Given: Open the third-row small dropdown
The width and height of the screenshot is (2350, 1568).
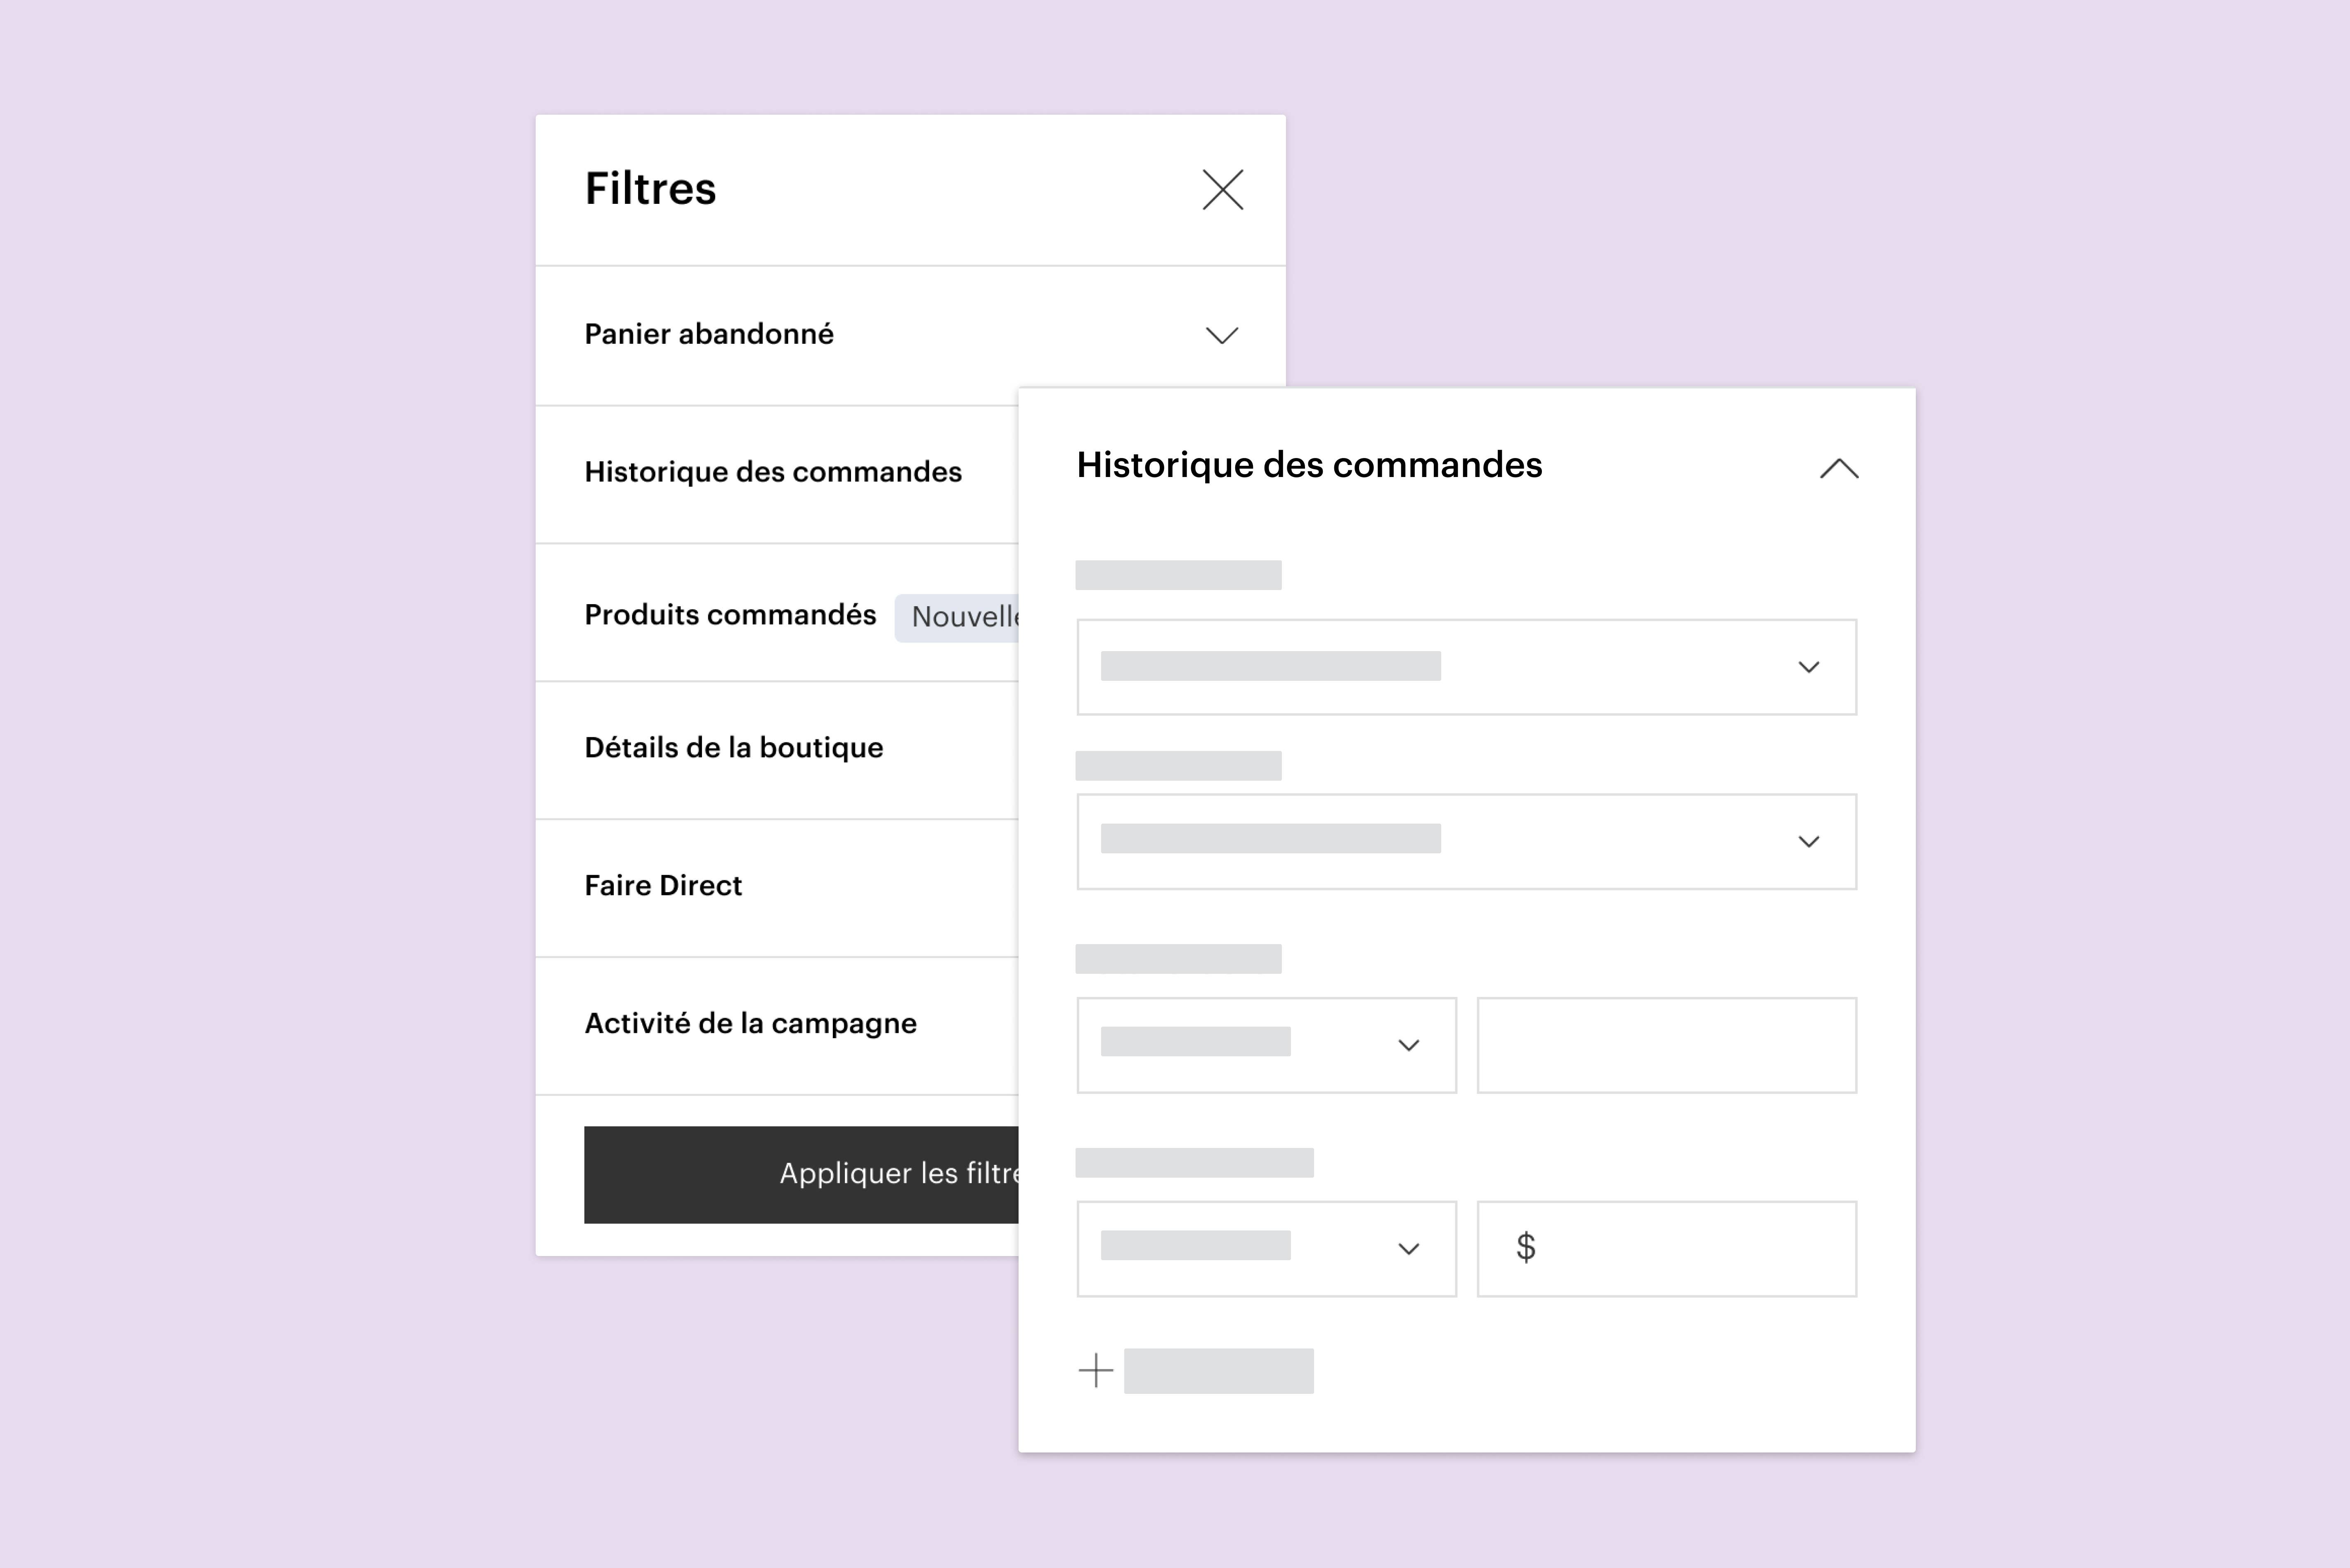Looking at the screenshot, I should (x=1266, y=1045).
